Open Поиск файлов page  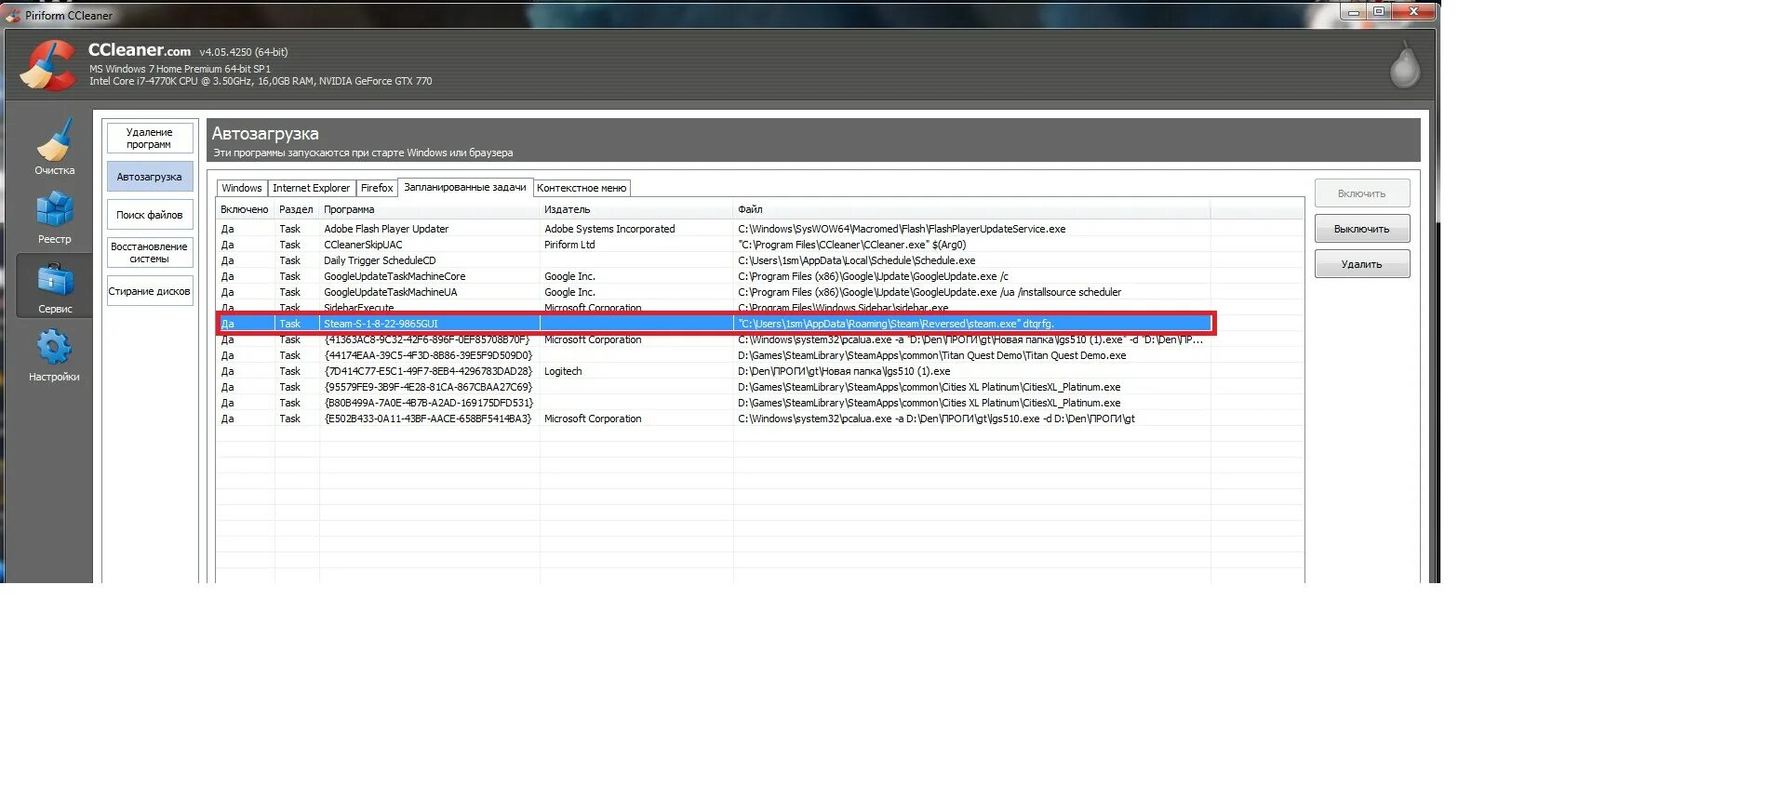pos(150,215)
